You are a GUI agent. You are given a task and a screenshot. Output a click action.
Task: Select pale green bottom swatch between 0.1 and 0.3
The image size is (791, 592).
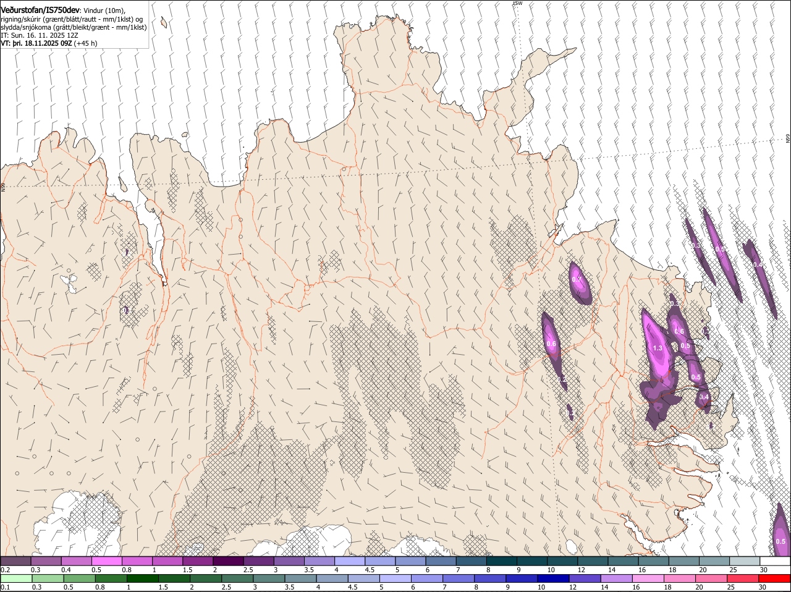point(16,578)
